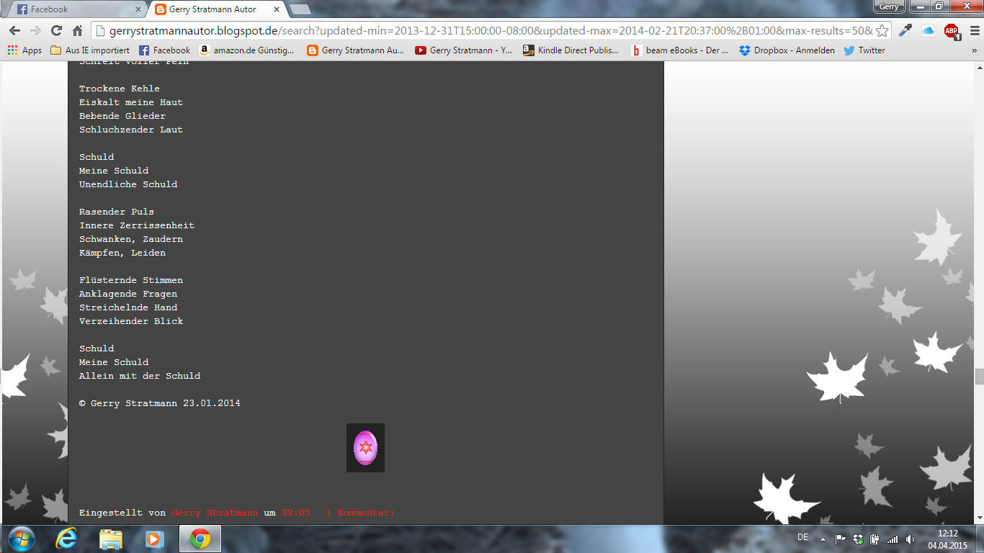The height and width of the screenshot is (553, 984).
Task: Close the Gerry Stratmann Autor tab
Action: pyautogui.click(x=276, y=9)
